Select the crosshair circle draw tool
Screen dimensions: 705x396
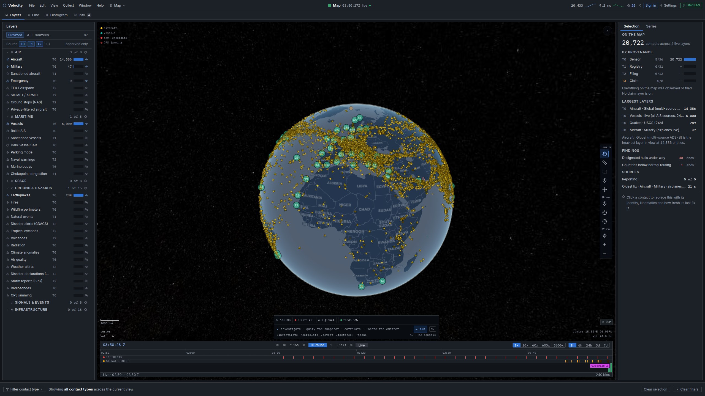point(604,213)
